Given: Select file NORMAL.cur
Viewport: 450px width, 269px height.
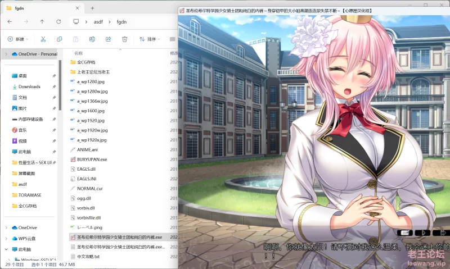Looking at the screenshot, I should (x=89, y=189).
